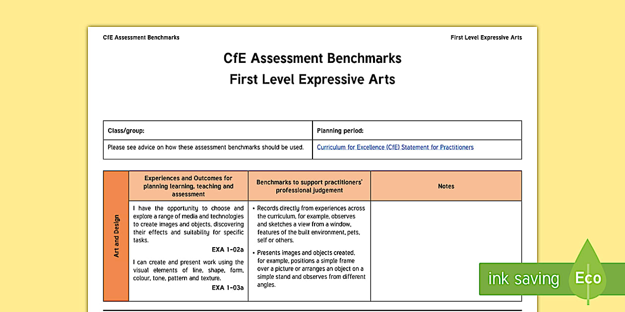625x312 pixels.
Task: Select the Notes column header
Action: point(445,186)
